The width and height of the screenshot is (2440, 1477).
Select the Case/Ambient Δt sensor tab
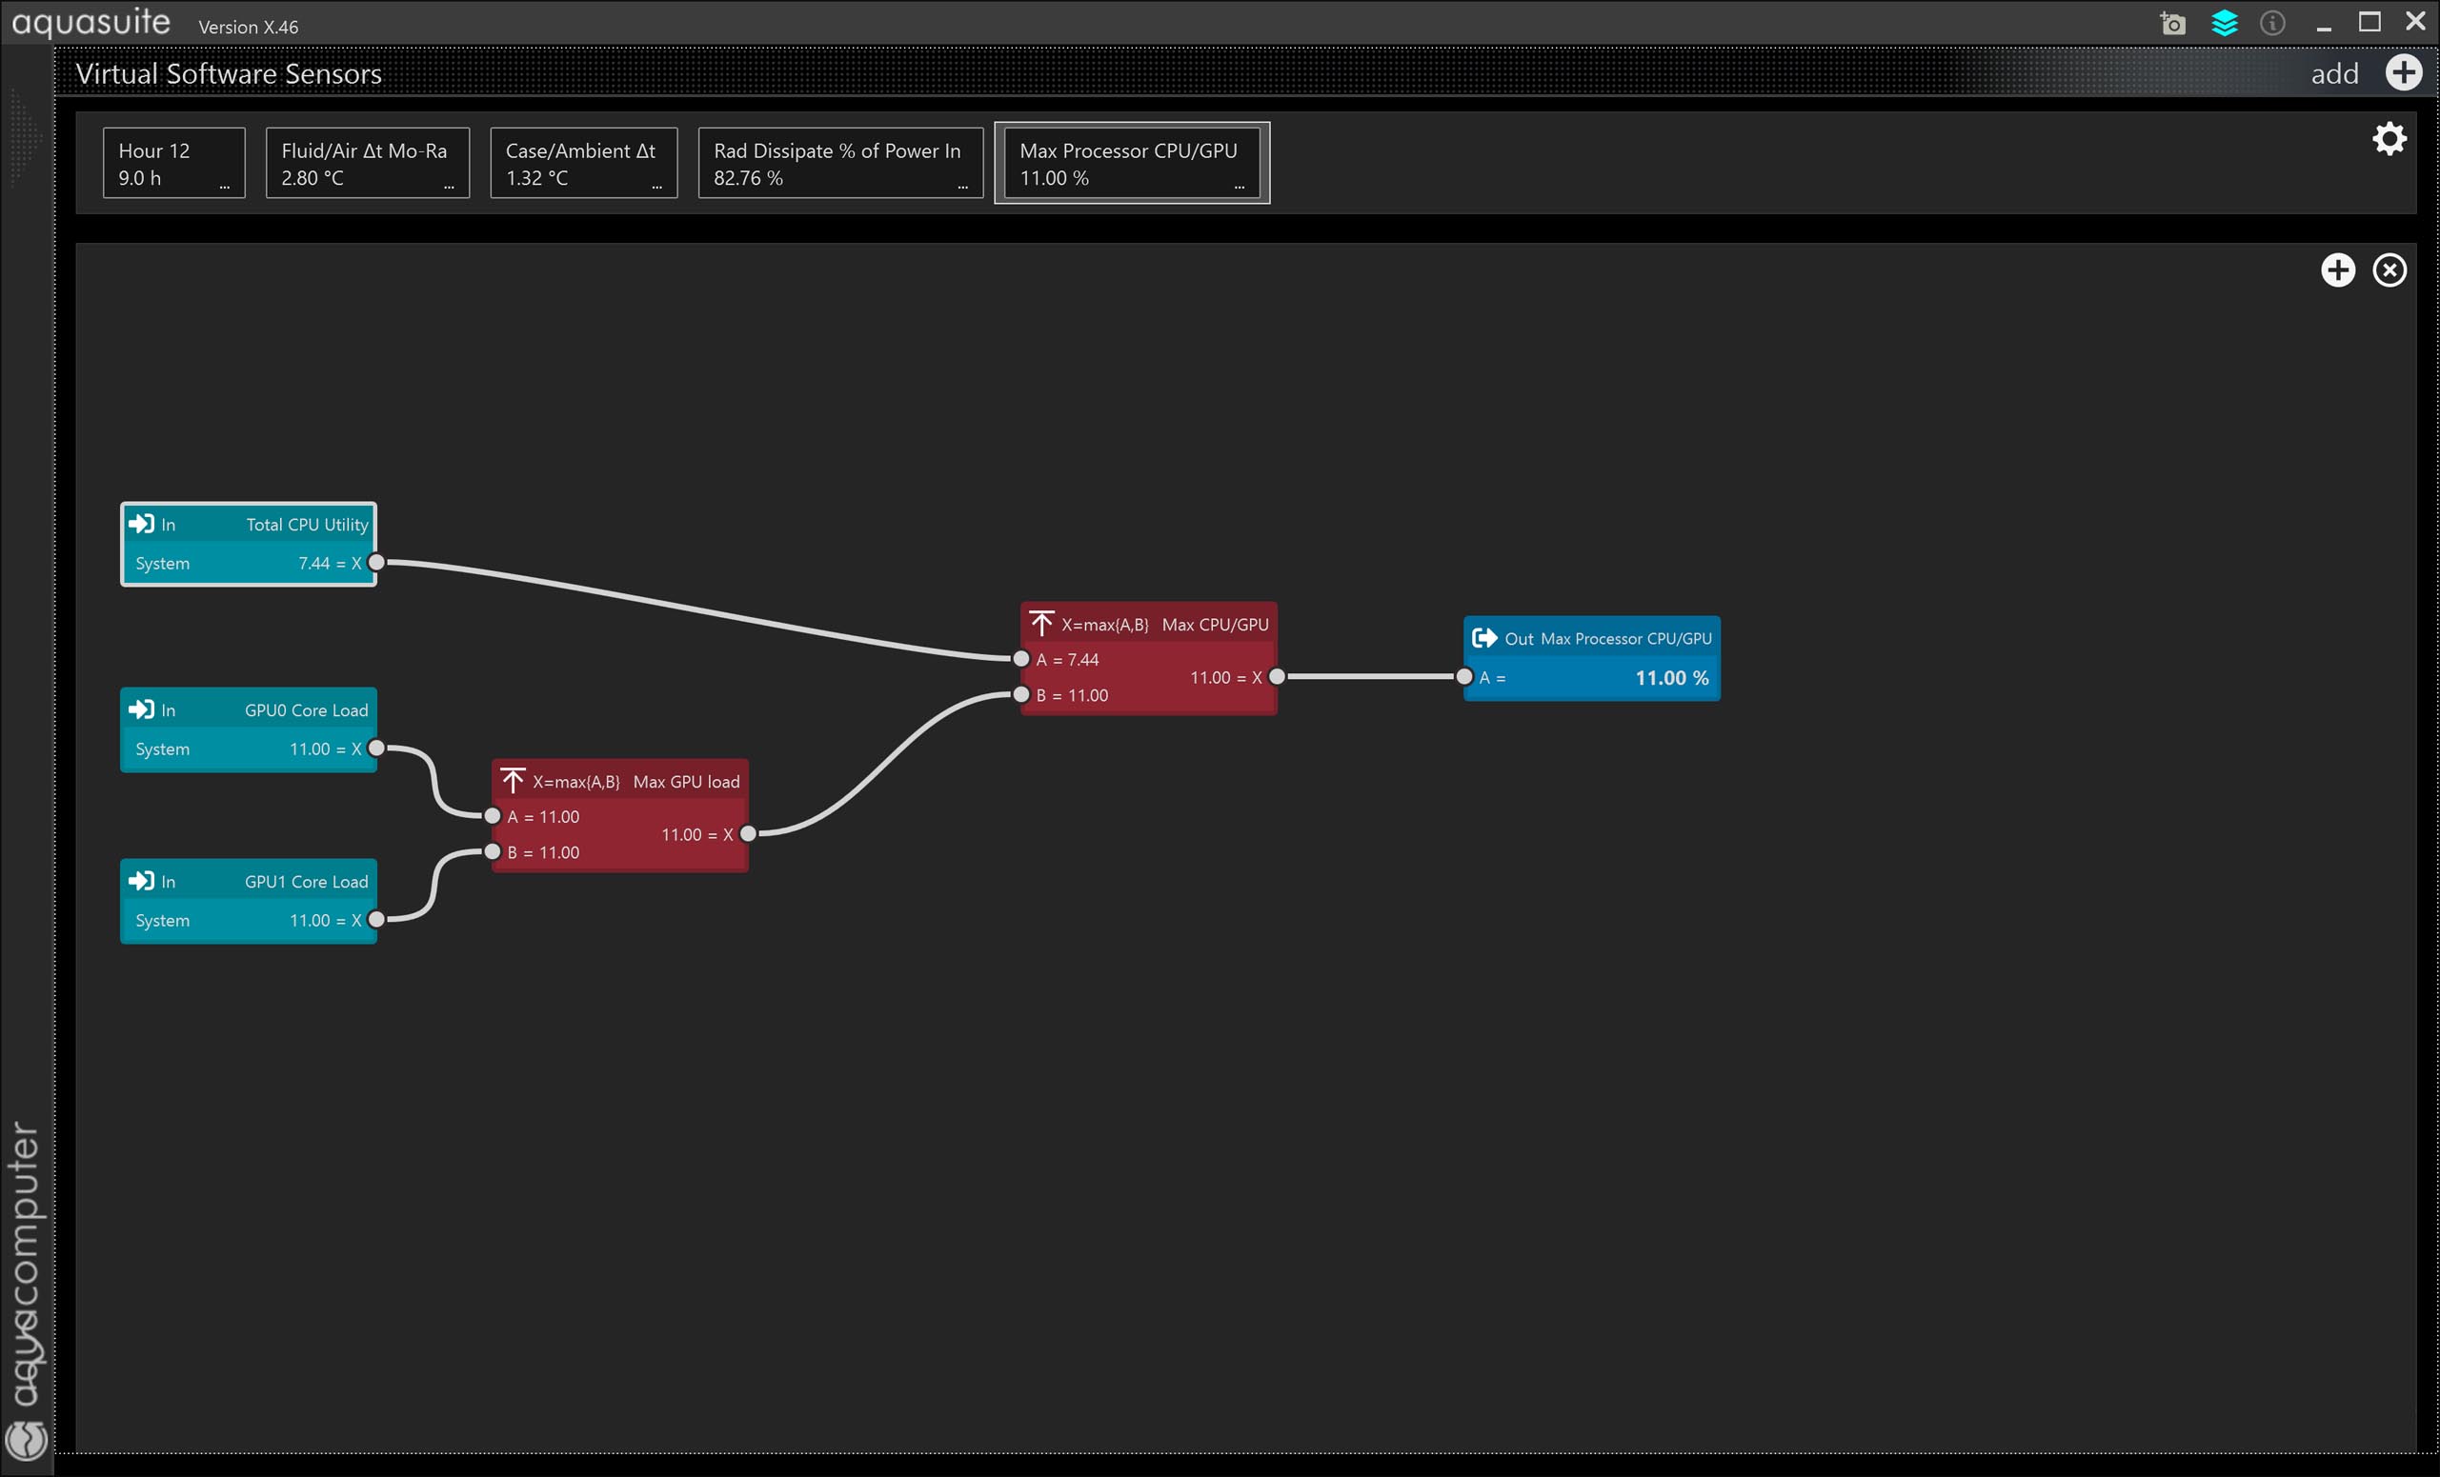582,162
